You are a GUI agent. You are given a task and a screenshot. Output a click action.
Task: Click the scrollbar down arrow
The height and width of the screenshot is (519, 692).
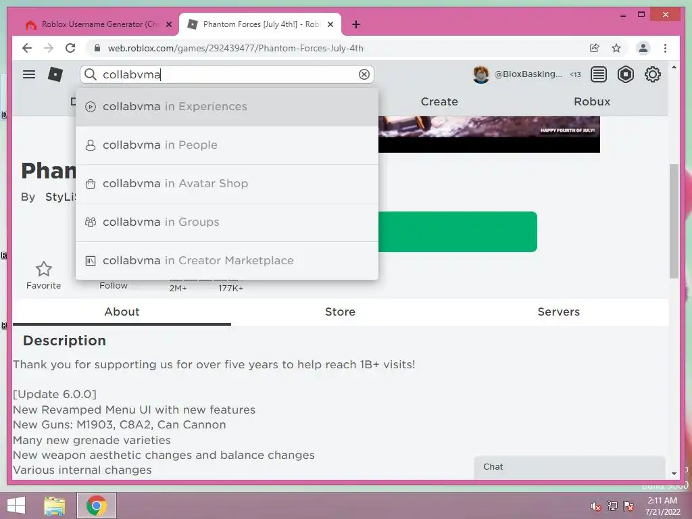coord(674,474)
